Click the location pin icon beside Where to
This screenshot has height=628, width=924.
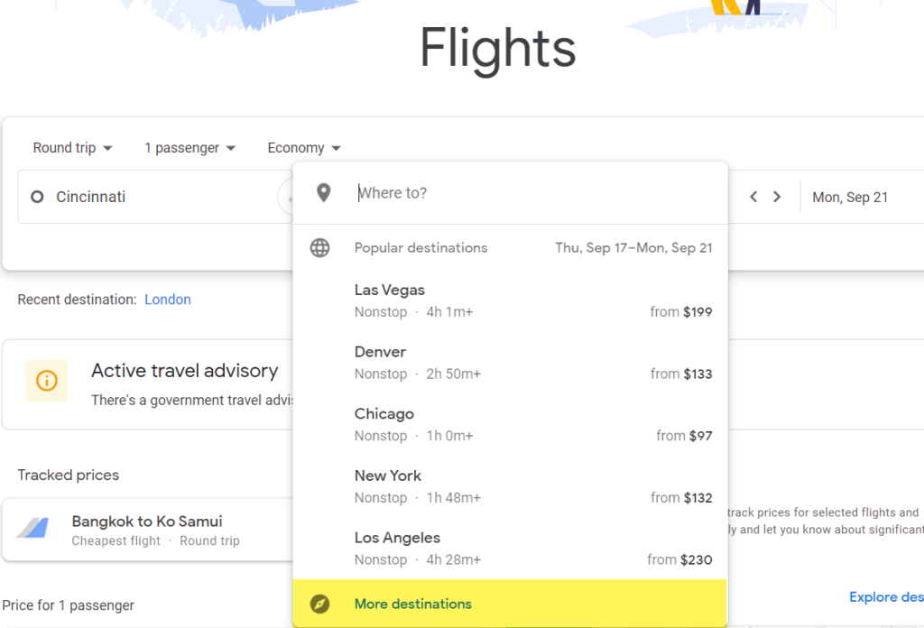[324, 193]
